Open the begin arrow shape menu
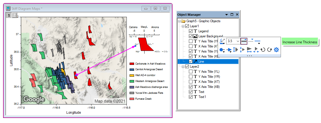321x123 pixels. coord(222,50)
